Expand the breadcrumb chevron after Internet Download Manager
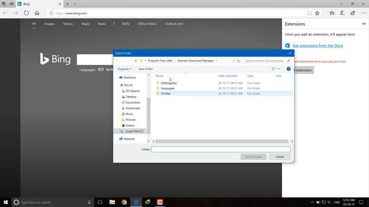The height and width of the screenshot is (207, 369). 216,61
